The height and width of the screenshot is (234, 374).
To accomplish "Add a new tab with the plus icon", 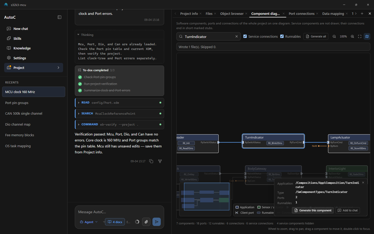I will coord(362,14).
